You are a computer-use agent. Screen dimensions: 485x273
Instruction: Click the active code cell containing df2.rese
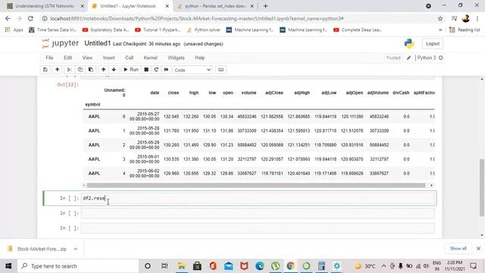258,199
